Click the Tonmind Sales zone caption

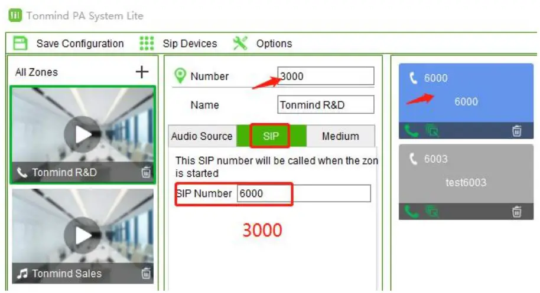click(67, 274)
